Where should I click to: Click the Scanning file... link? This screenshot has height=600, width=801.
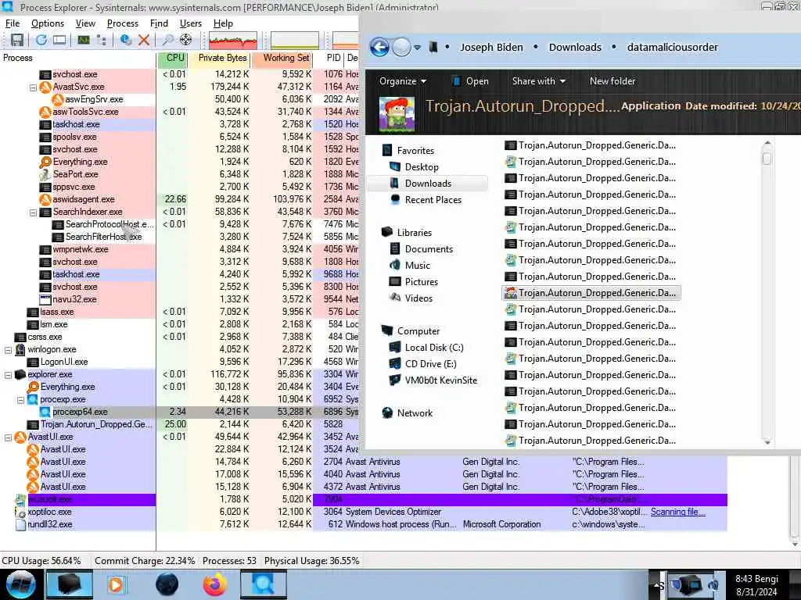point(678,512)
